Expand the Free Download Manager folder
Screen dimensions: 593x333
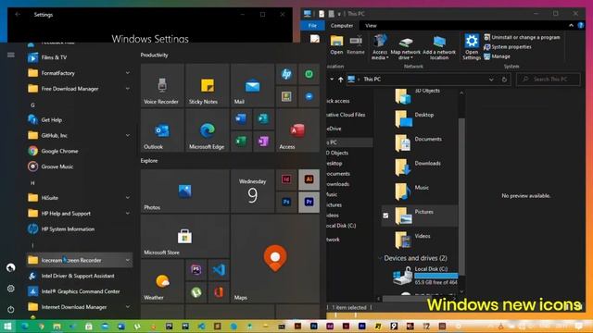[128, 89]
